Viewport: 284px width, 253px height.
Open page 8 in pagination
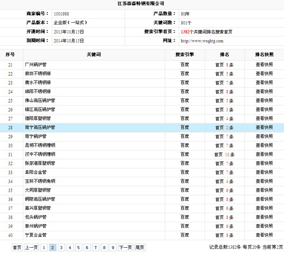[x=104, y=247]
